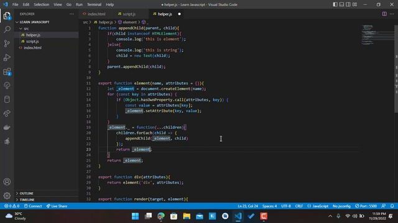Open the Explorer view in activity bar

[x=7, y=16]
